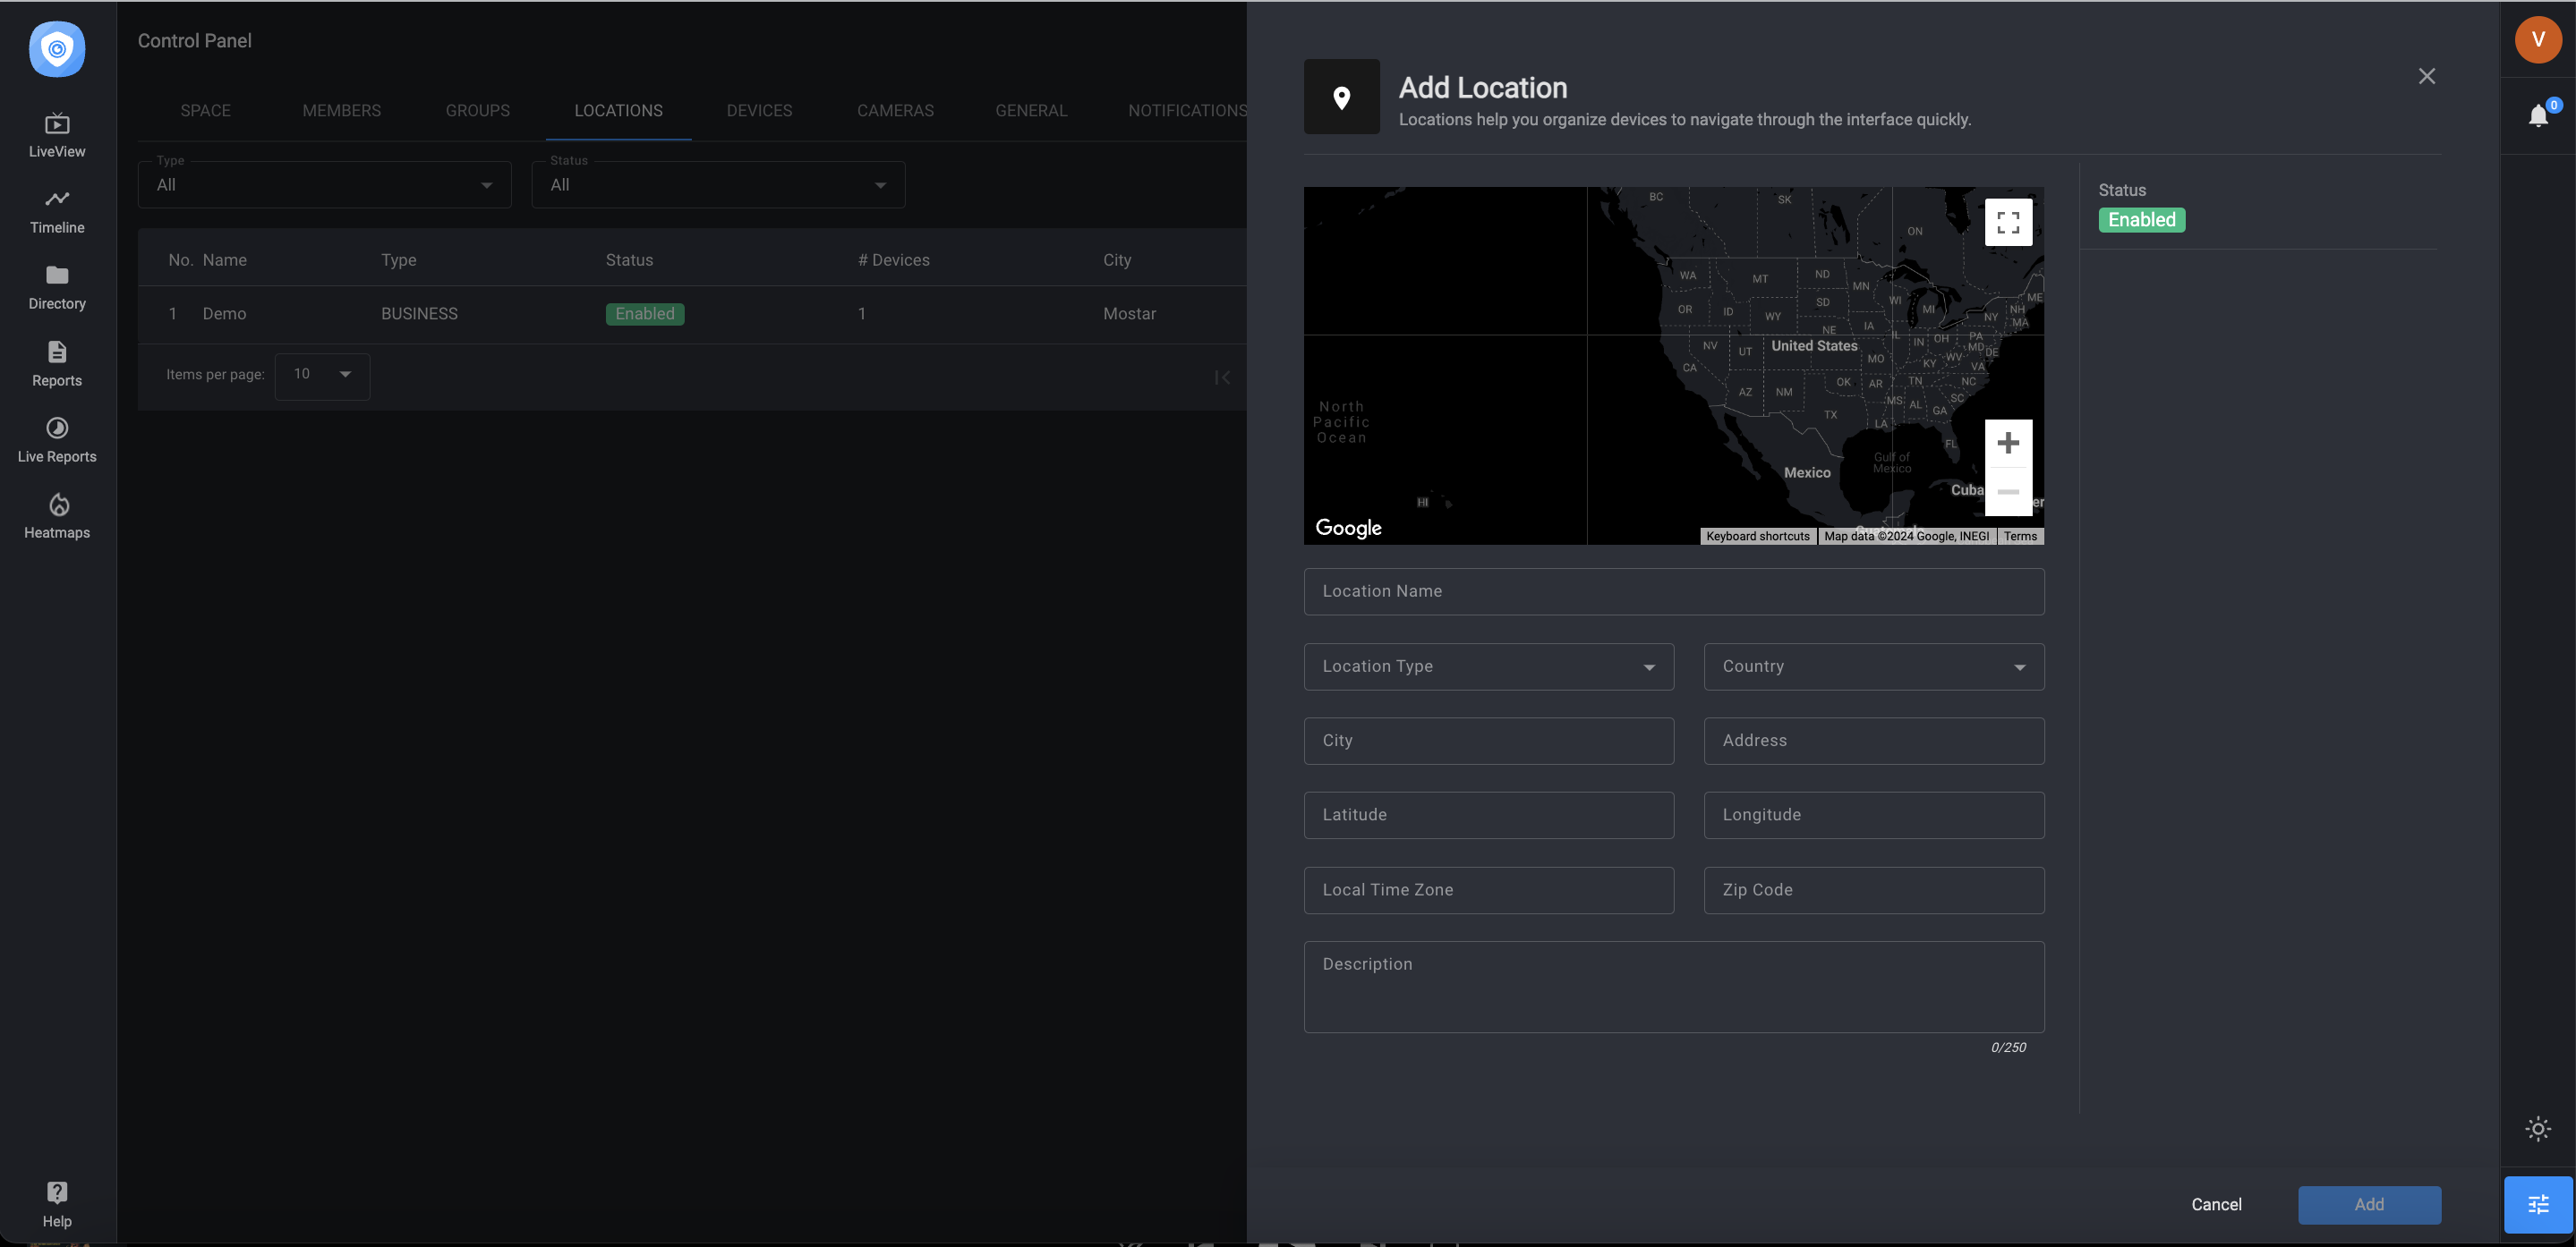2576x1247 pixels.
Task: Go to first page of locations table
Action: pyautogui.click(x=1222, y=377)
